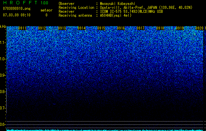Click the 0.9 frequency axis label
This screenshot has height=131, width=206.
pos(3,75)
